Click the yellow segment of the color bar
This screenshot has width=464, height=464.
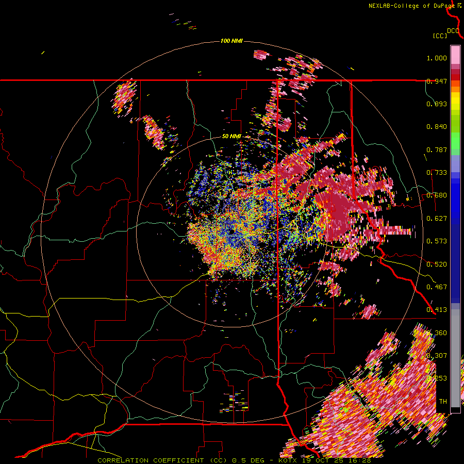click(x=455, y=101)
